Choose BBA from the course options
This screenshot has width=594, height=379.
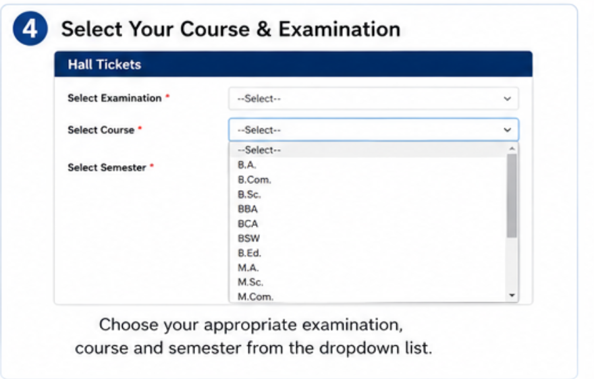click(x=369, y=209)
